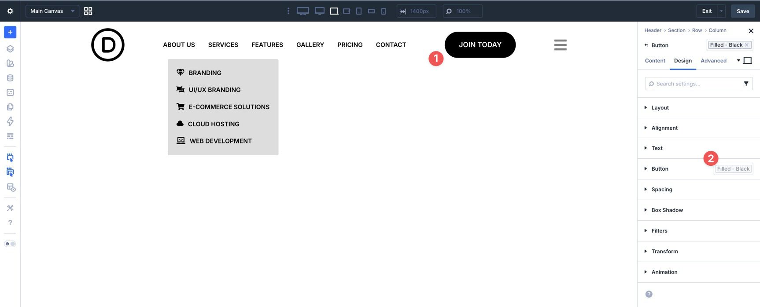
Task: Go back via arrow beside Button title
Action: point(646,45)
